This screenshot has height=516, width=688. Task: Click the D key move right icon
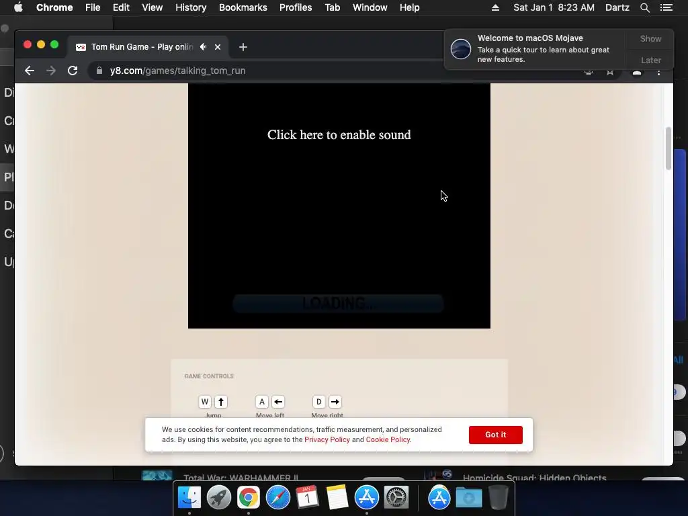click(319, 402)
